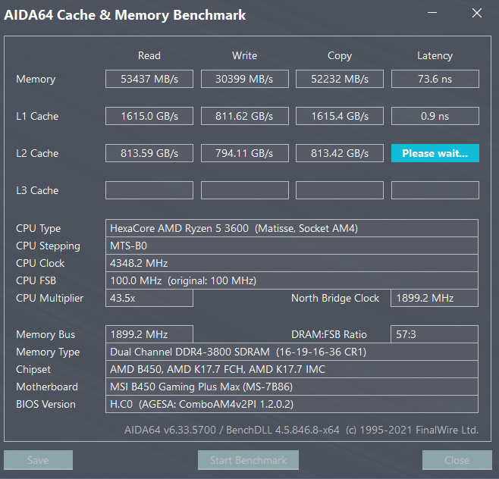Select Memory Write value 30399 MB/s
Screen dimensions: 499x479
245,79
